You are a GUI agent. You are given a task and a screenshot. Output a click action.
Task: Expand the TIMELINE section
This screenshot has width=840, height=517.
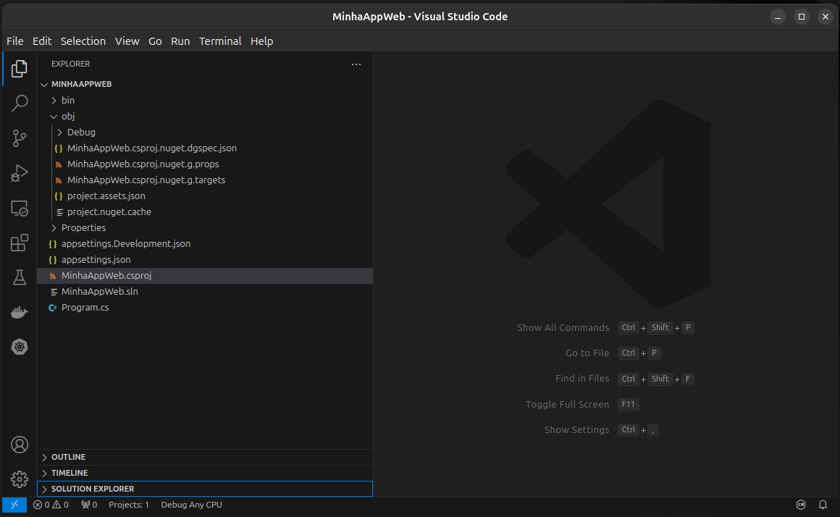coord(205,473)
